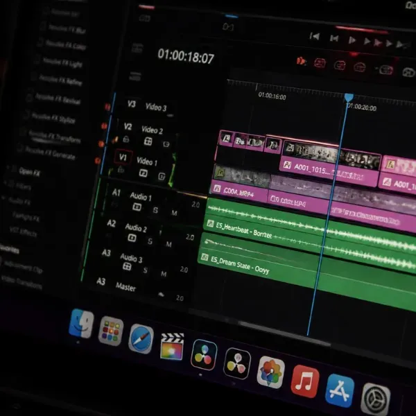Toggle auto track selector on Audio 3
Viewport: 416px width, 416px height.
[x=127, y=266]
